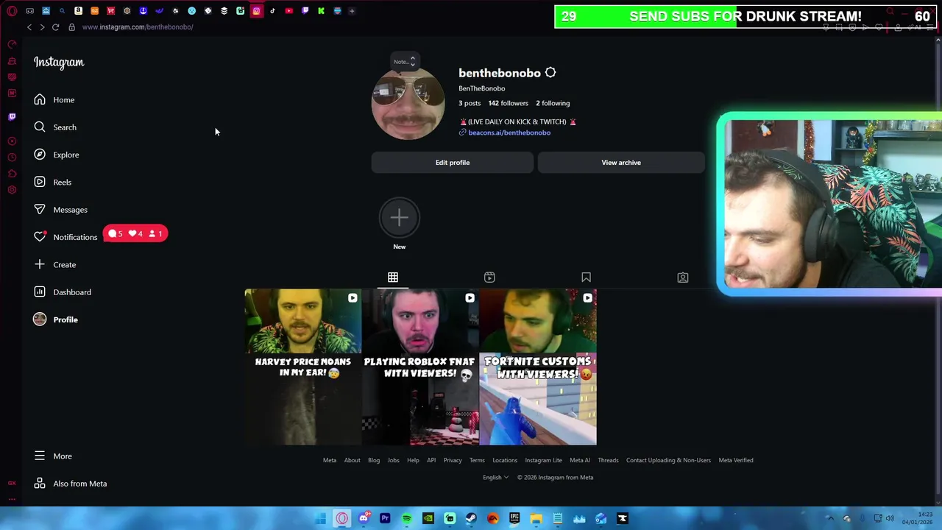Viewport: 942px width, 530px height.
Task: Switch to the saved bookmark tab
Action: coord(586,278)
